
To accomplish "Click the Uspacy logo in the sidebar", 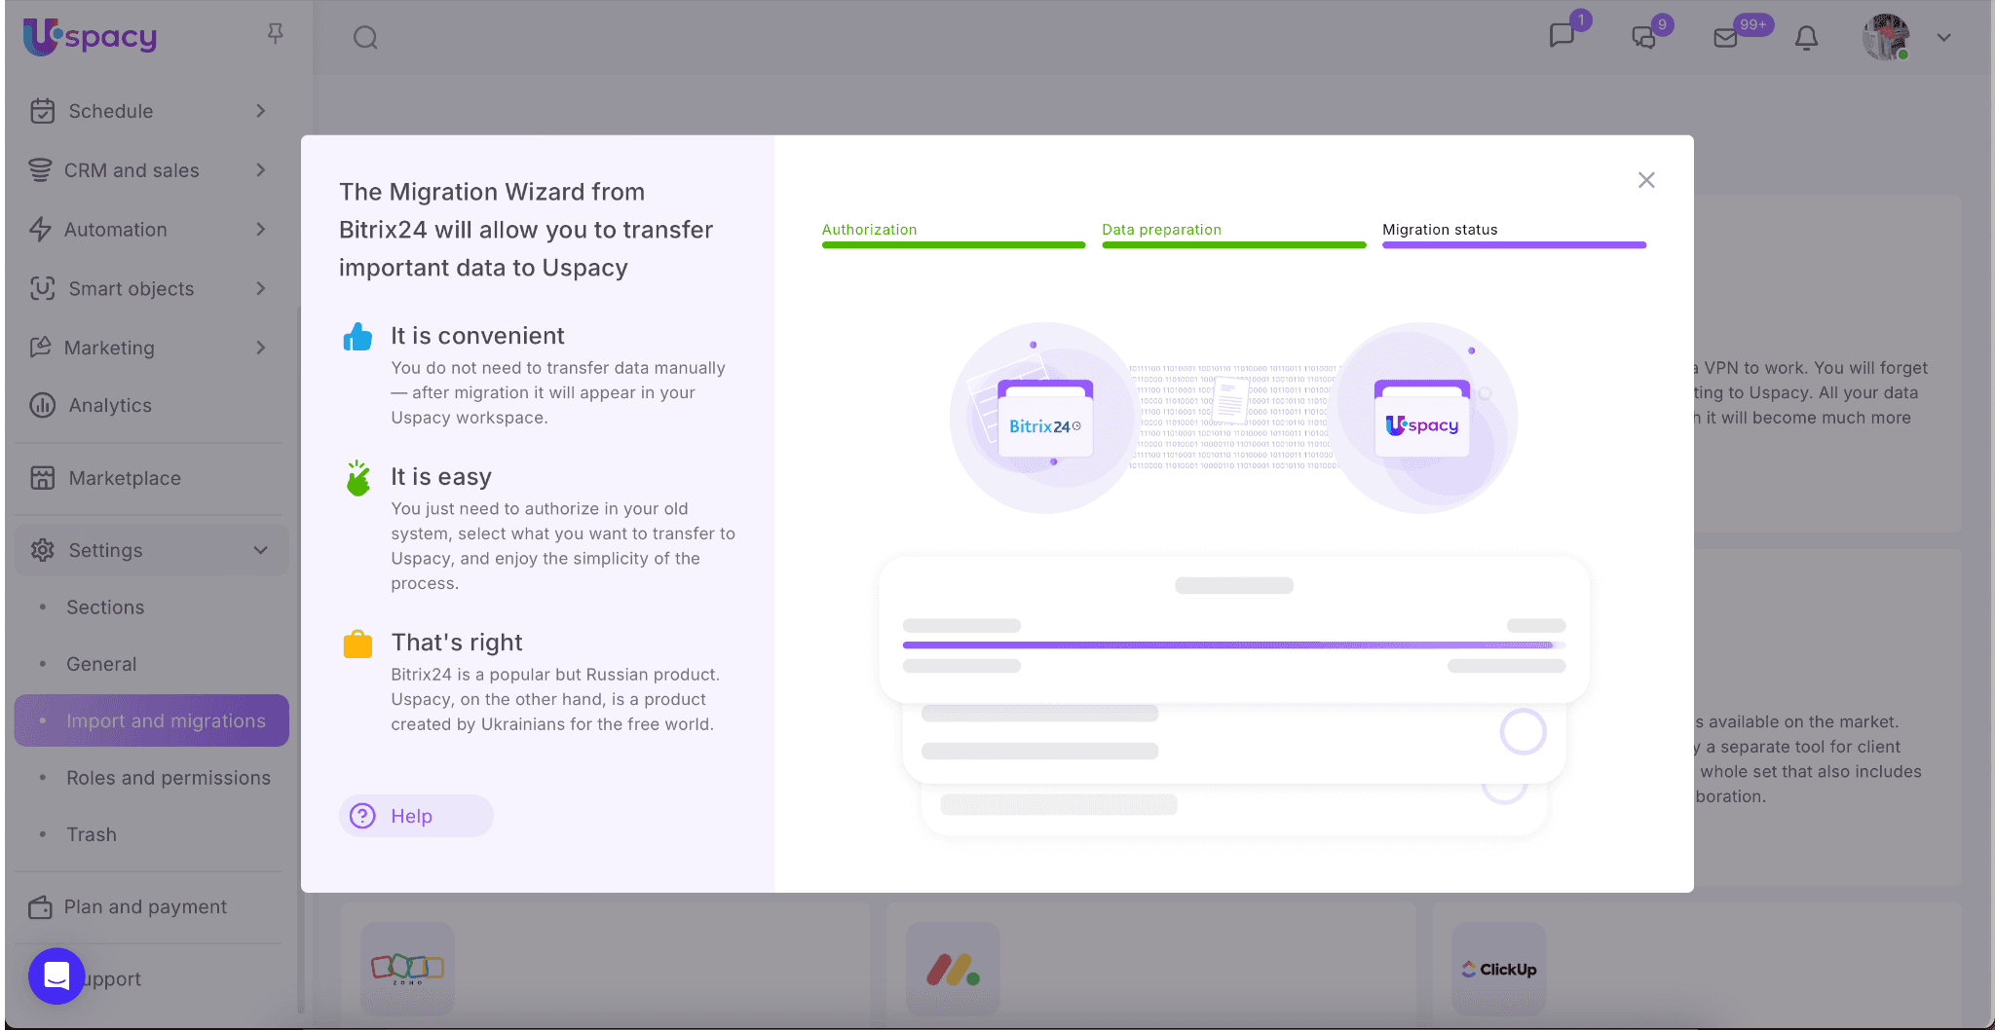I will (x=90, y=37).
